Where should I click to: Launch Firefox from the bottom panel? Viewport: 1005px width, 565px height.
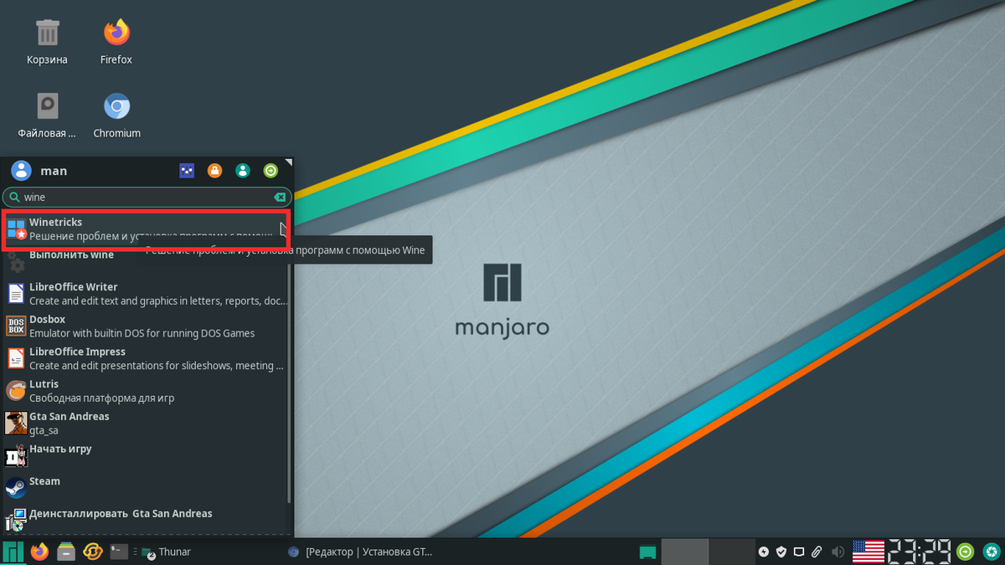(39, 552)
